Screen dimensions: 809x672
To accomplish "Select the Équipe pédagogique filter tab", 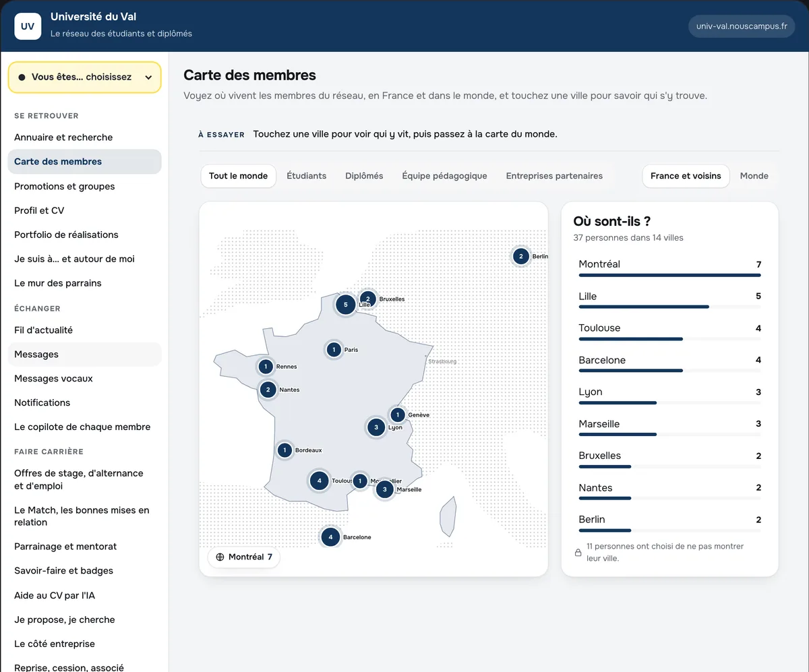I will [444, 176].
